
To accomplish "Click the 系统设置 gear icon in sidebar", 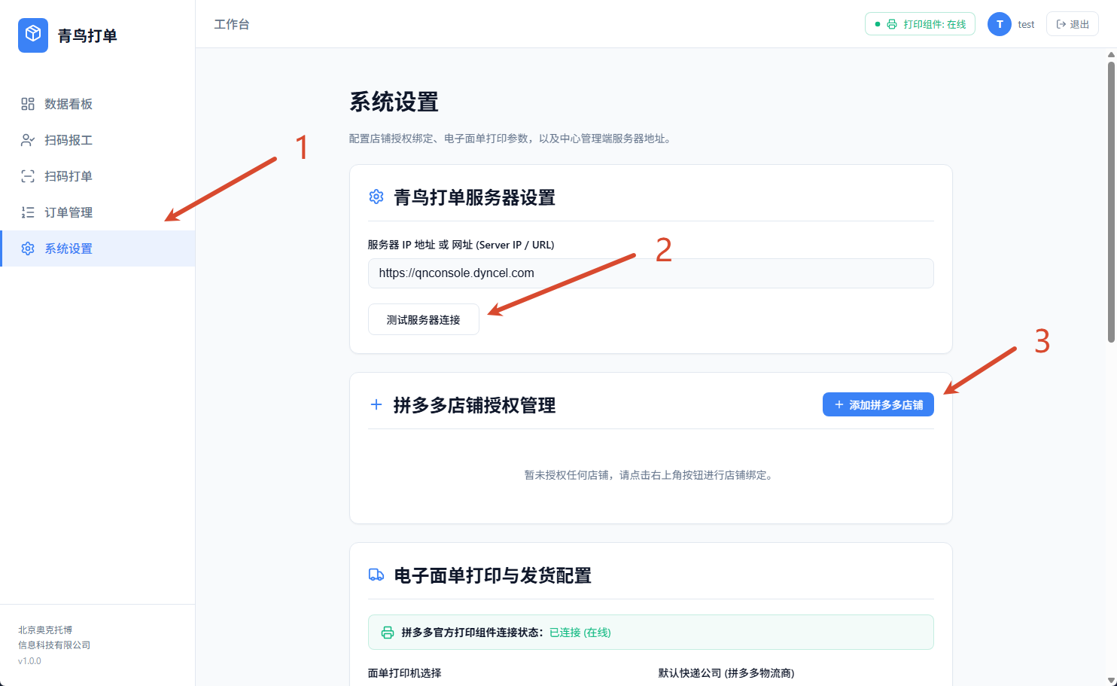I will coord(28,248).
